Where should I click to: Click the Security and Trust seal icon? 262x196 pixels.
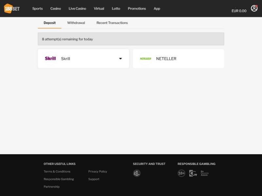(x=137, y=173)
